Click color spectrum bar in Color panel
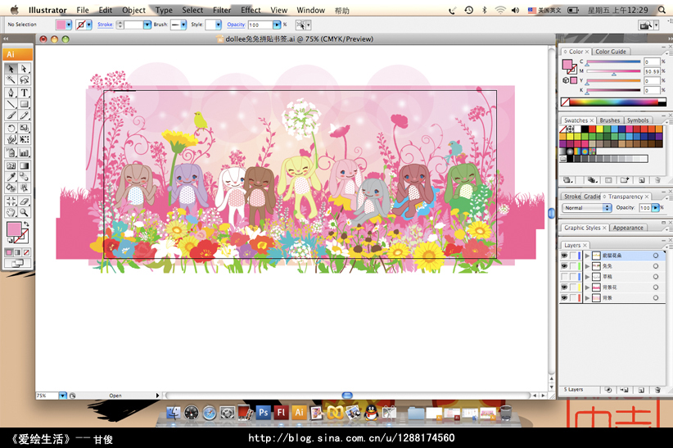Screen dimensions: 673x448 [613, 102]
